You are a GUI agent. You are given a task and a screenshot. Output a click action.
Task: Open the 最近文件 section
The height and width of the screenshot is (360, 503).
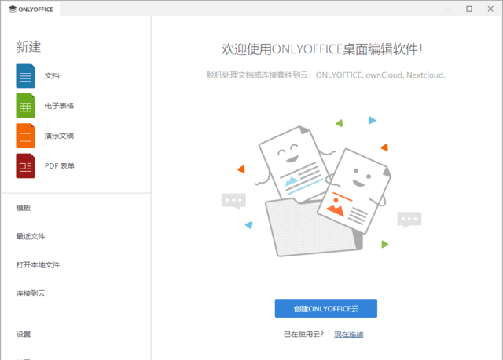click(31, 237)
